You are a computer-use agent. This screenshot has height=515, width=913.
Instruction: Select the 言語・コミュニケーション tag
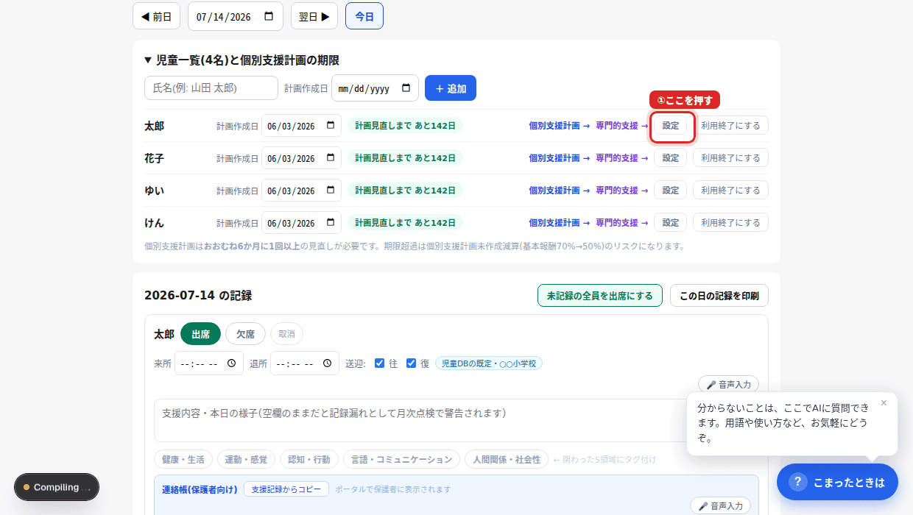tap(401, 460)
